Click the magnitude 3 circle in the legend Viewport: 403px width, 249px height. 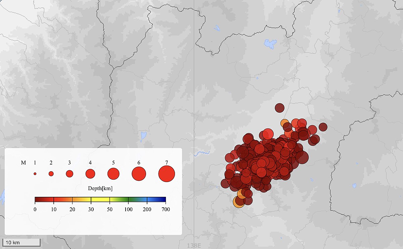[x=70, y=174]
